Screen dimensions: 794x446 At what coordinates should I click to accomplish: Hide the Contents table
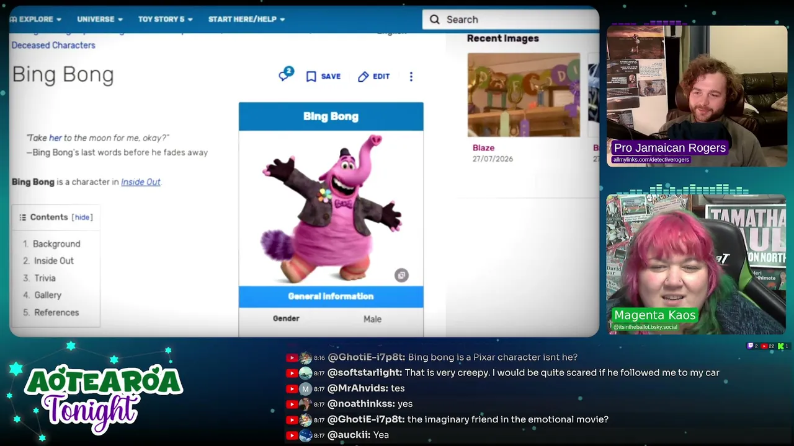(82, 217)
